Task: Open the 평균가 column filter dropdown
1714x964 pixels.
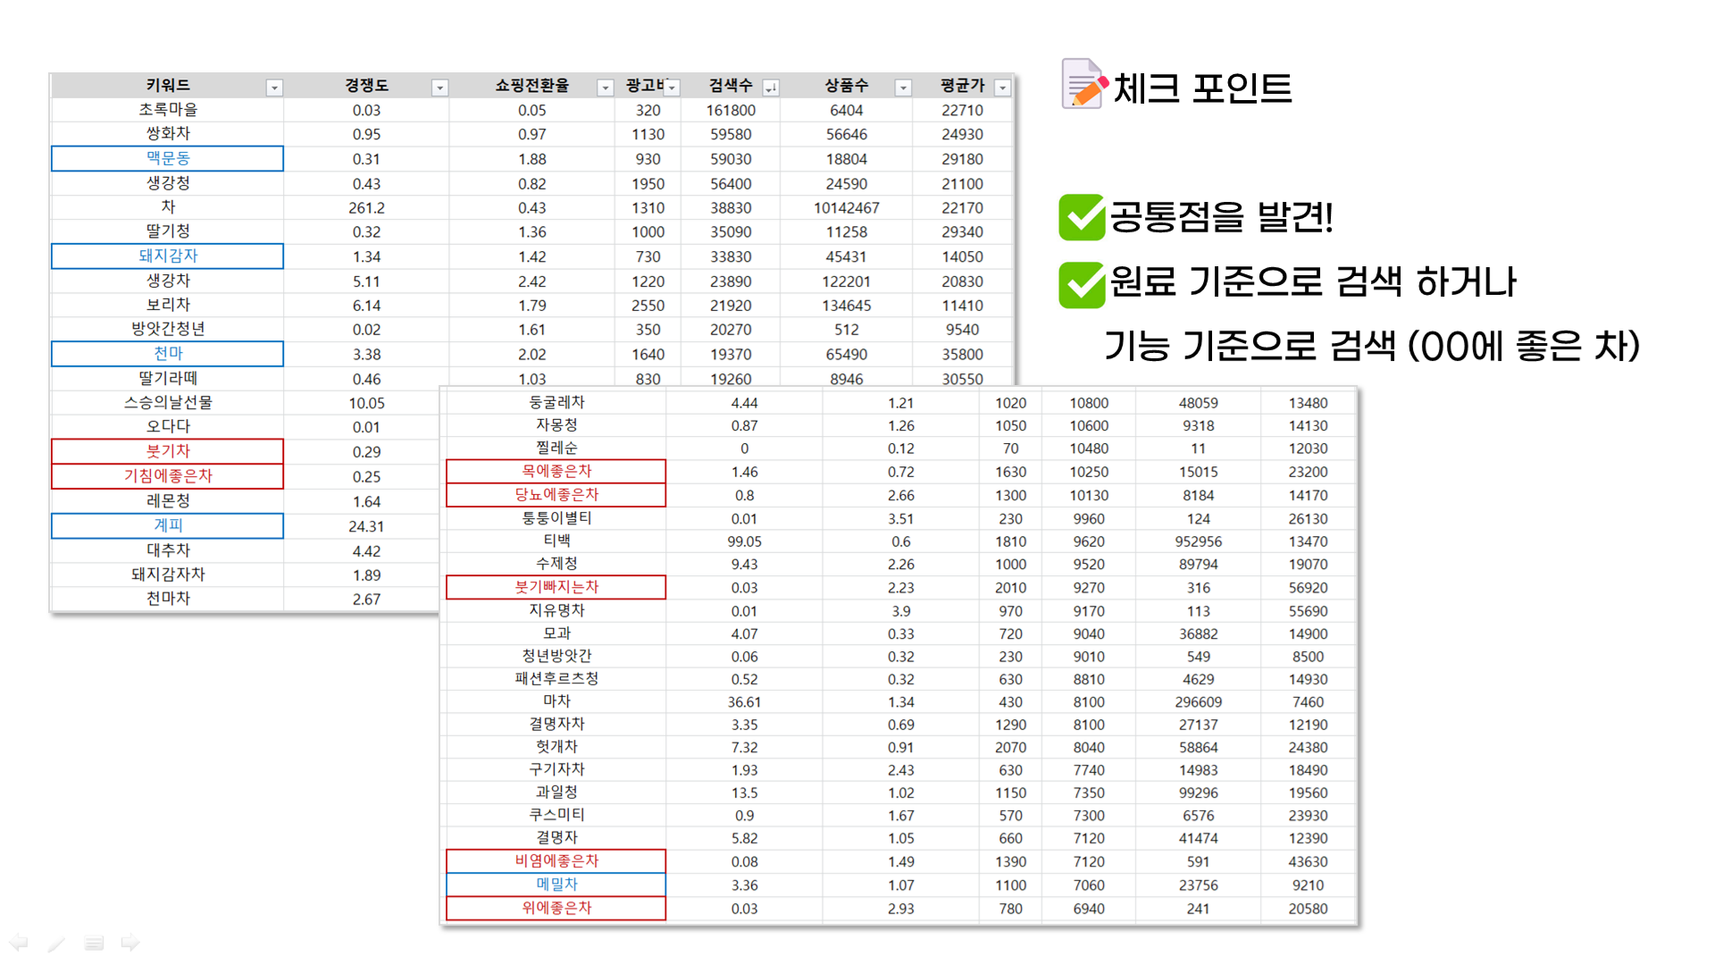Action: [1002, 87]
